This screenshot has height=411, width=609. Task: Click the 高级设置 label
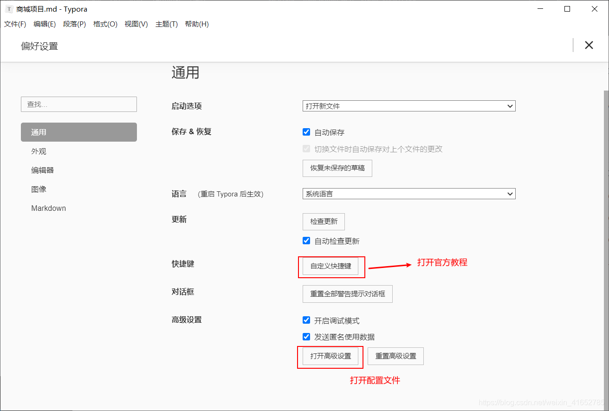click(187, 320)
